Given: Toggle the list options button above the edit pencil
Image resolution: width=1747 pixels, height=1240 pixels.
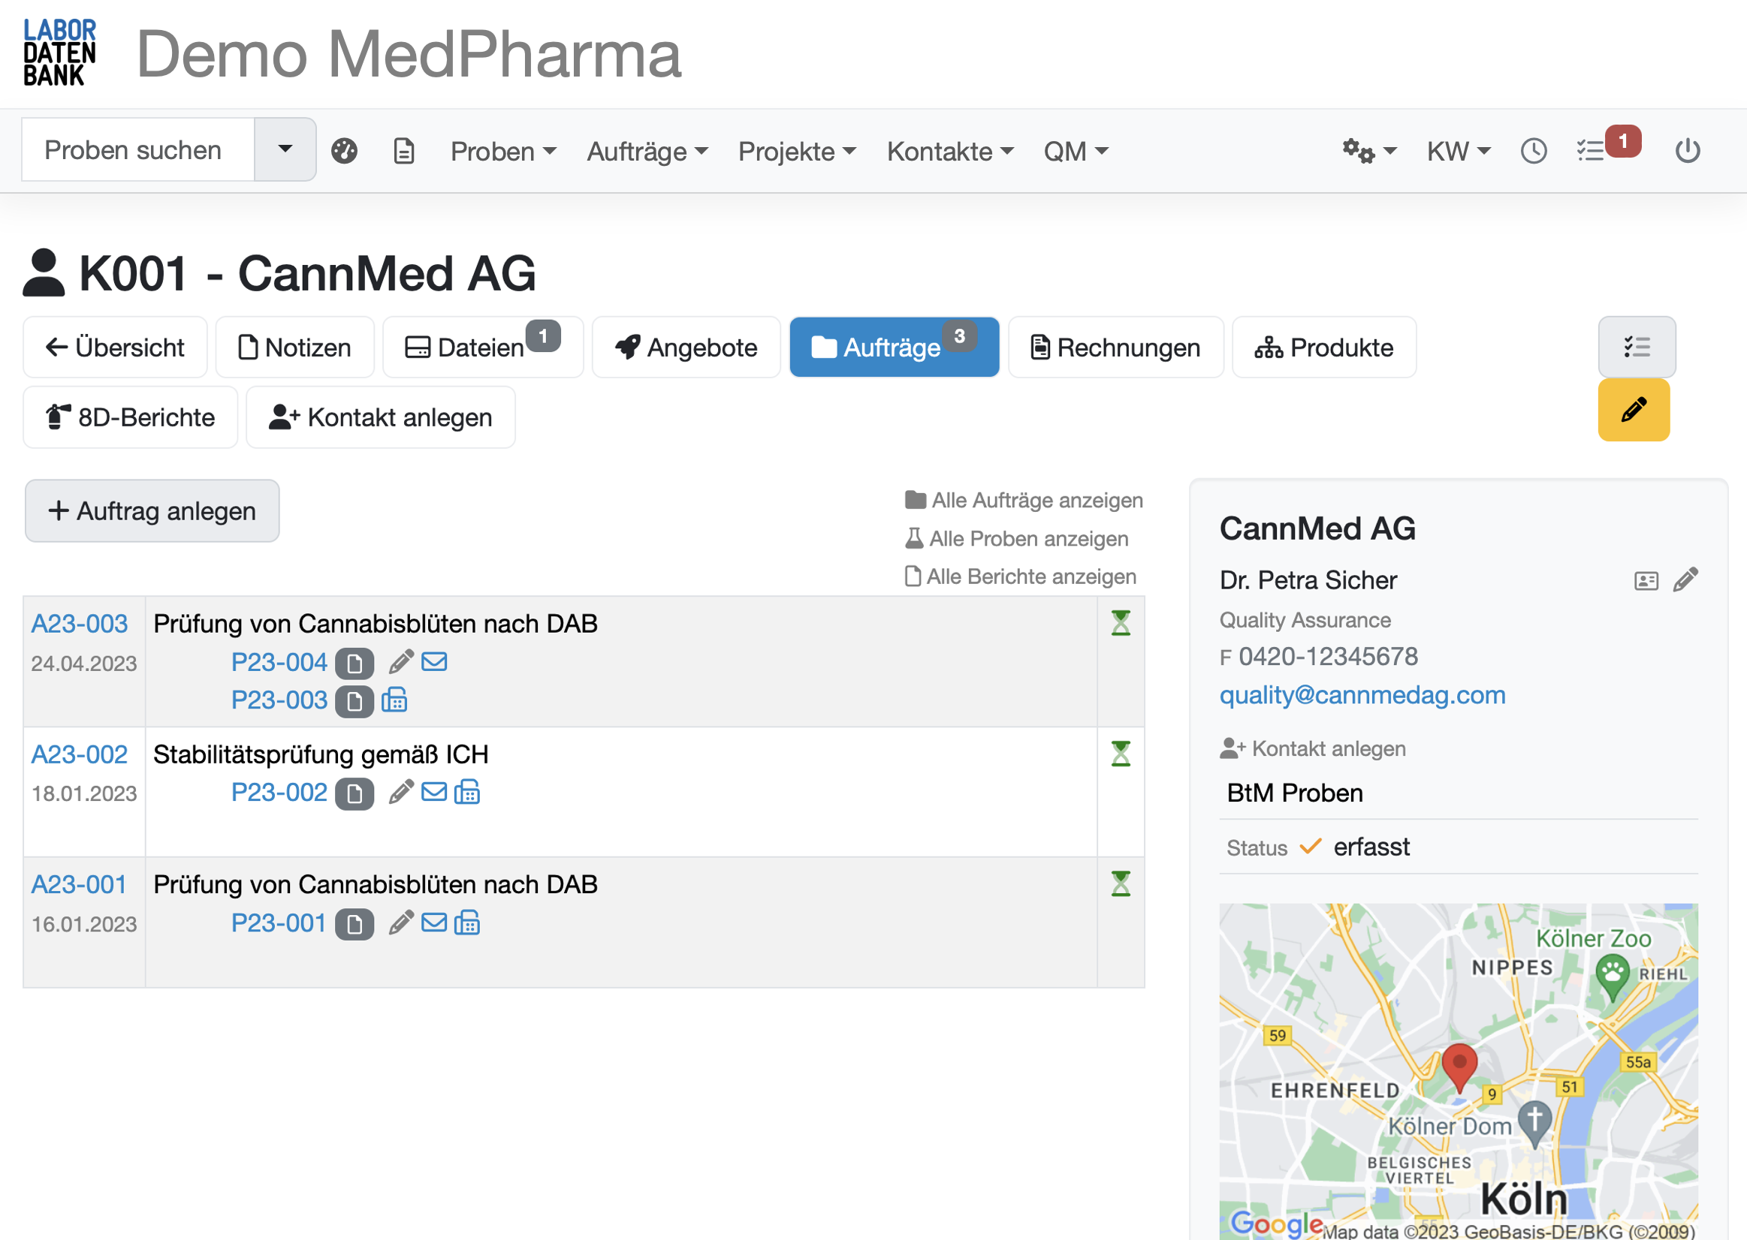Looking at the screenshot, I should [1637, 348].
